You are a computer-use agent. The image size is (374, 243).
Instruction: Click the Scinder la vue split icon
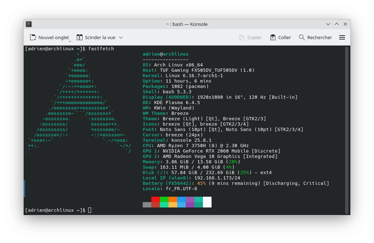click(80, 37)
